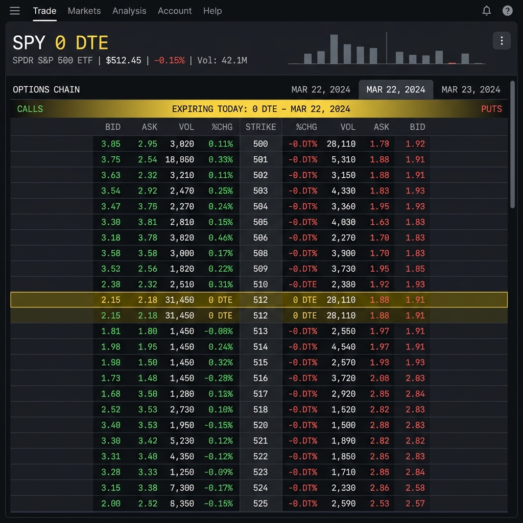Click call ask 1.50 in 515 row

(148, 363)
